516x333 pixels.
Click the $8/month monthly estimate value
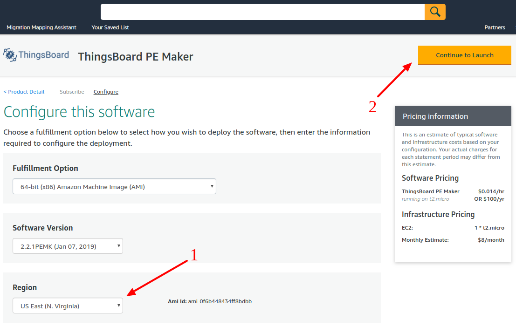pos(491,240)
